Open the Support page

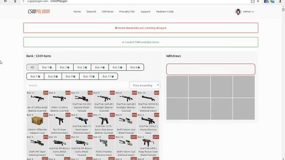pos(146,12)
